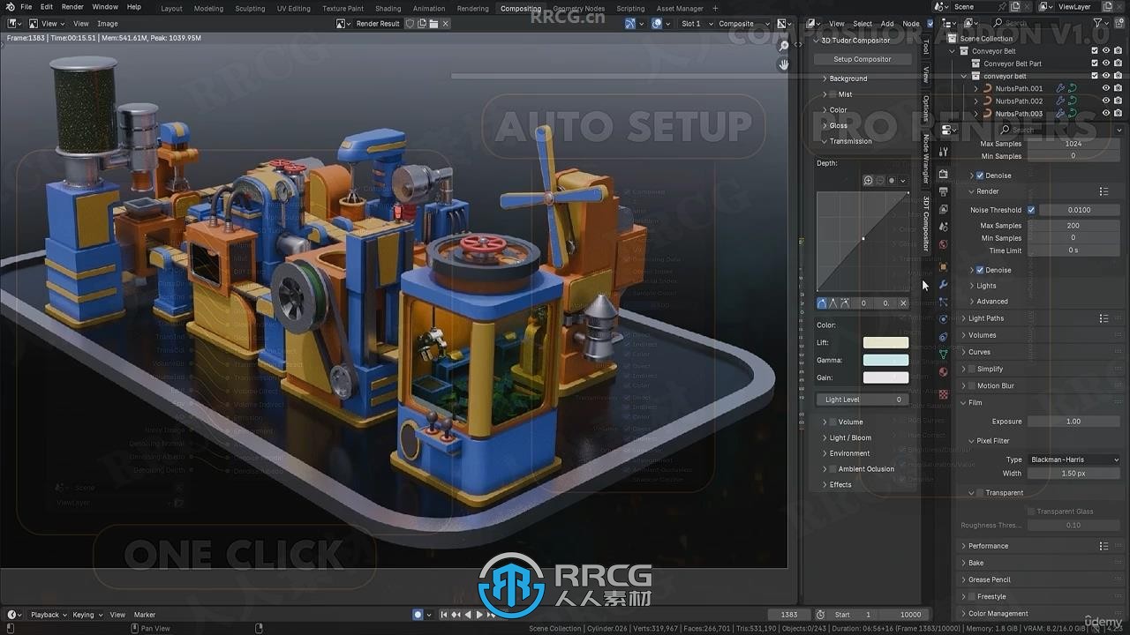
Task: Open the World properties globe icon
Action: (x=944, y=244)
